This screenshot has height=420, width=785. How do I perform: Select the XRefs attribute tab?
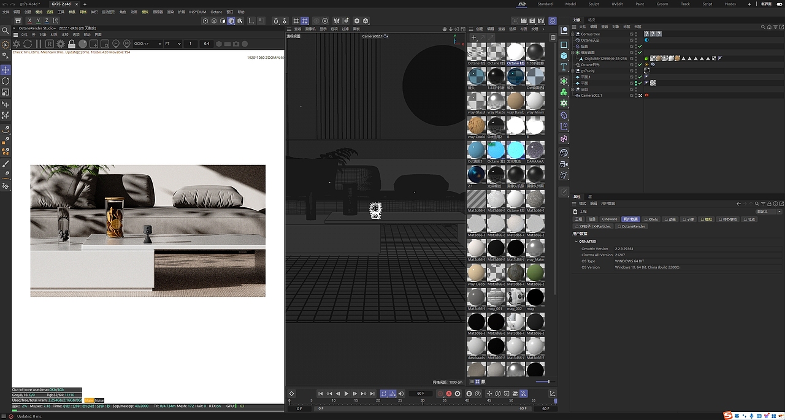pos(651,219)
